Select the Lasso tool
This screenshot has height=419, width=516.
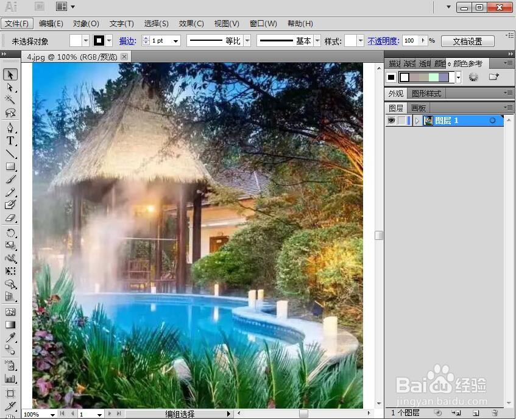(10, 113)
